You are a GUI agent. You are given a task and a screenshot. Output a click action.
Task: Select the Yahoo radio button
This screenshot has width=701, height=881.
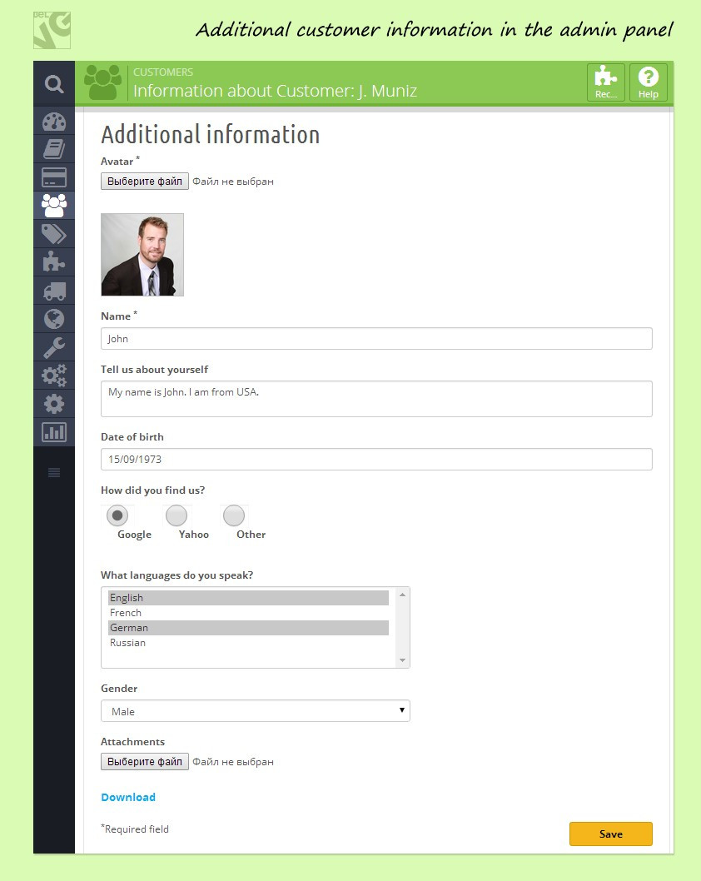pos(176,515)
